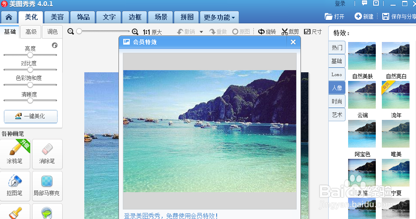Open the 美容 tab
This screenshot has width=416, height=219.
[57, 17]
